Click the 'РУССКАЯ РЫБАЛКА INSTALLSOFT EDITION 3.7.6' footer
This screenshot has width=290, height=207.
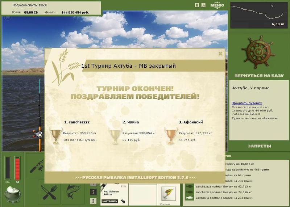(135, 177)
